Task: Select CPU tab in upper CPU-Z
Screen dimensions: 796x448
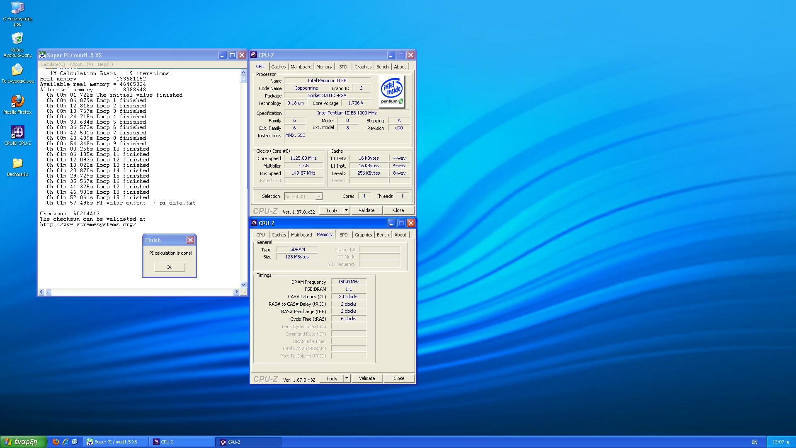Action: point(260,66)
